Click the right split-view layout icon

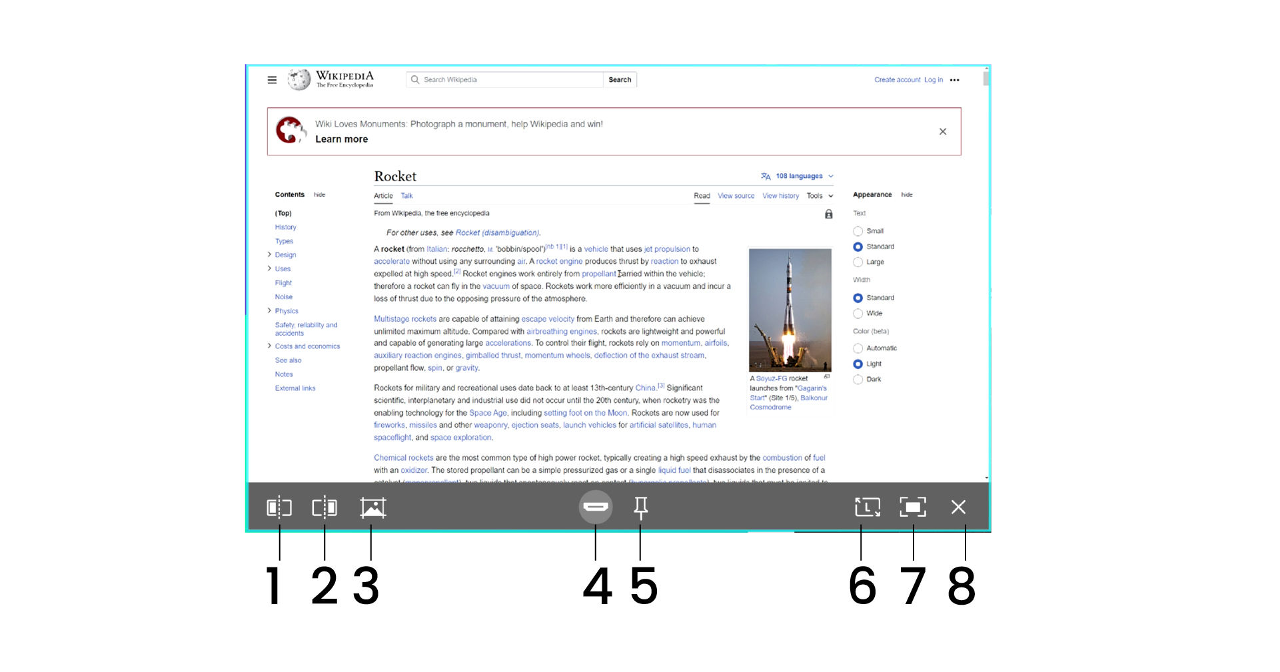324,507
